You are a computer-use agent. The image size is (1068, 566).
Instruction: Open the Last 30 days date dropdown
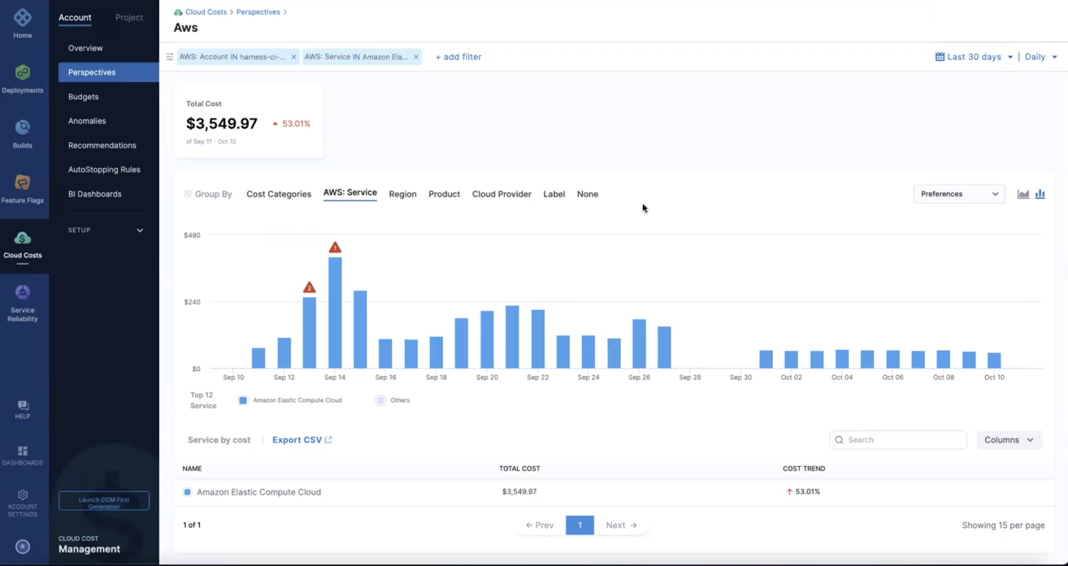pyautogui.click(x=974, y=57)
